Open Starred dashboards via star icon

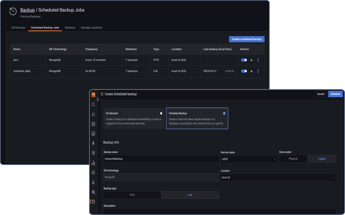(x=93, y=114)
